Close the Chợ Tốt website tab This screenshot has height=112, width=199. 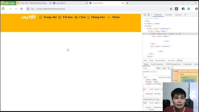click(x=50, y=3)
